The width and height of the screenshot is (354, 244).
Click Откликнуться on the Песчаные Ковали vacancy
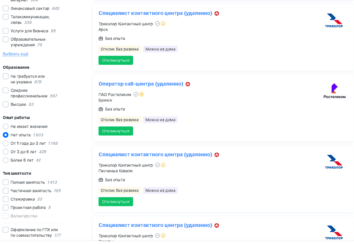tap(116, 202)
